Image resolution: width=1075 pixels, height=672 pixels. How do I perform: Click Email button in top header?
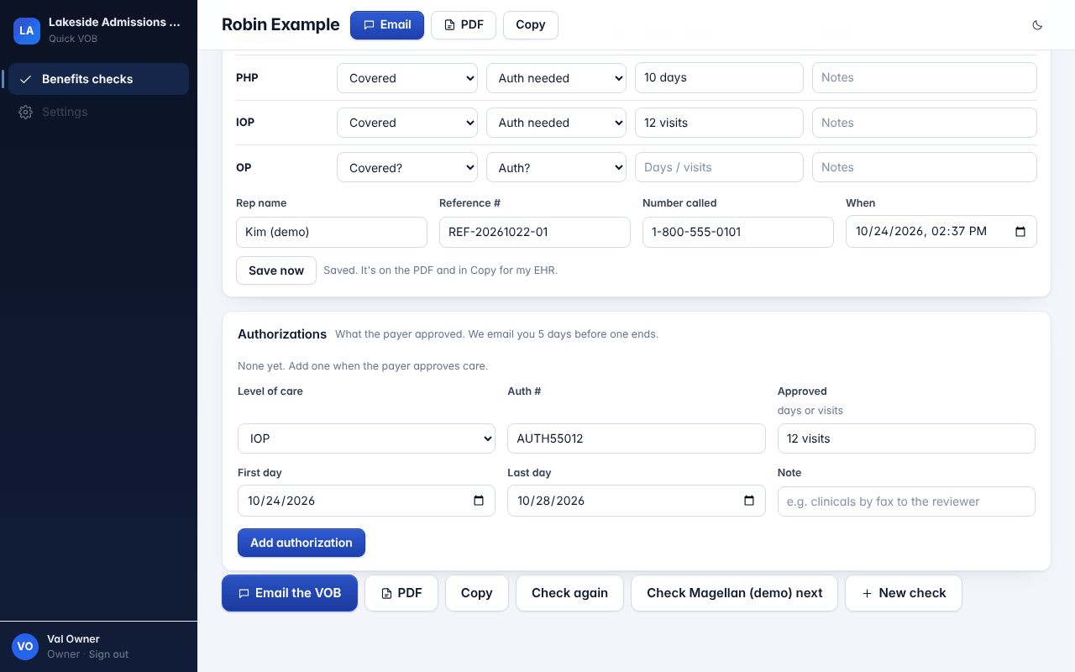[387, 25]
